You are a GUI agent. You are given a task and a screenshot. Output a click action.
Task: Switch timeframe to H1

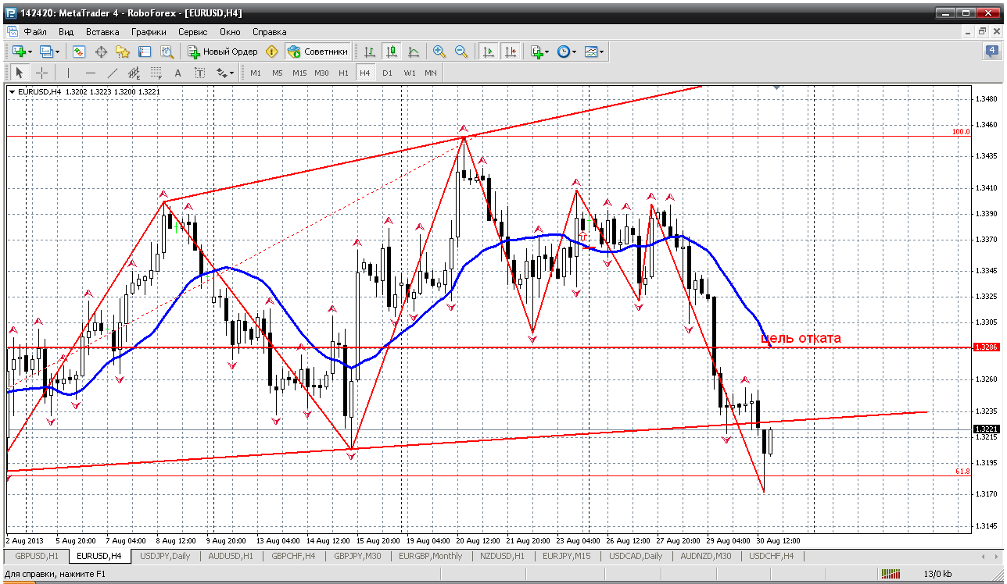click(343, 73)
